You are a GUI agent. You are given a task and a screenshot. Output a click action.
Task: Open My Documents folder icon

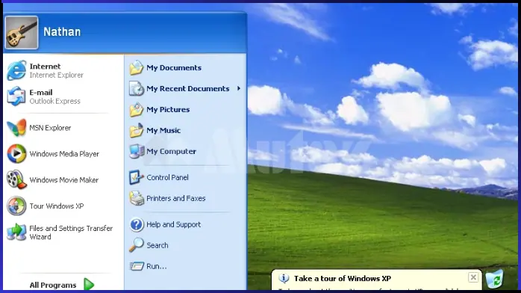point(137,67)
